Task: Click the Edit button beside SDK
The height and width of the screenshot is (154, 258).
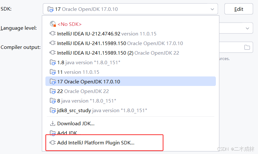Action: pyautogui.click(x=239, y=9)
